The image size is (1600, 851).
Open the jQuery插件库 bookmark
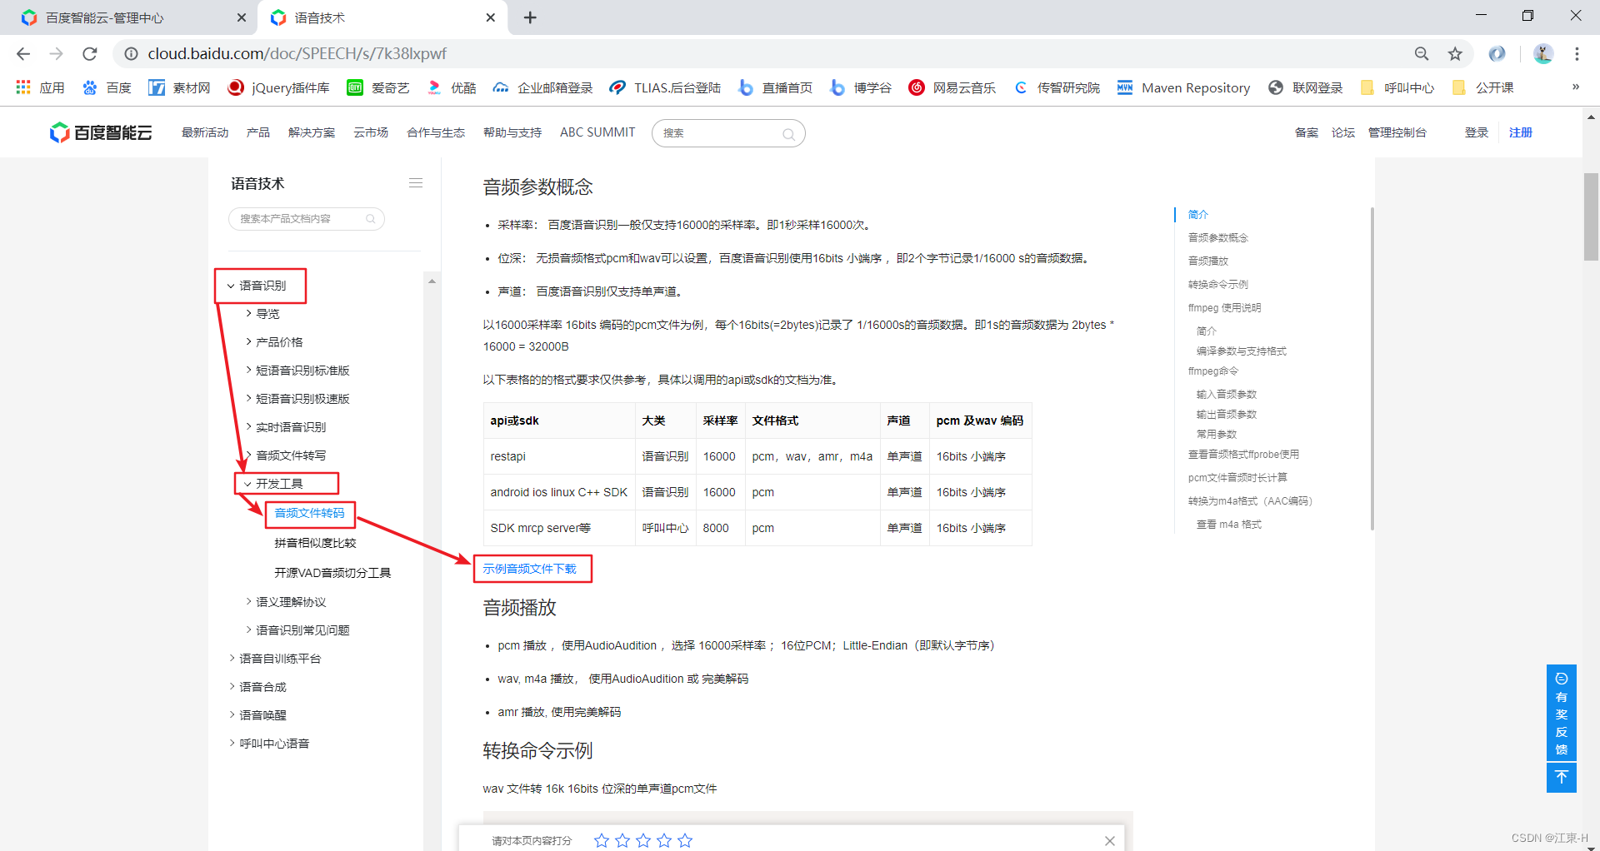[x=278, y=87]
